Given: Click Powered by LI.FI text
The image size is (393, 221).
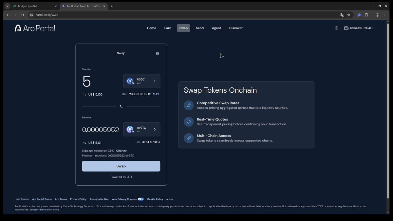Looking at the screenshot, I should 121,177.
